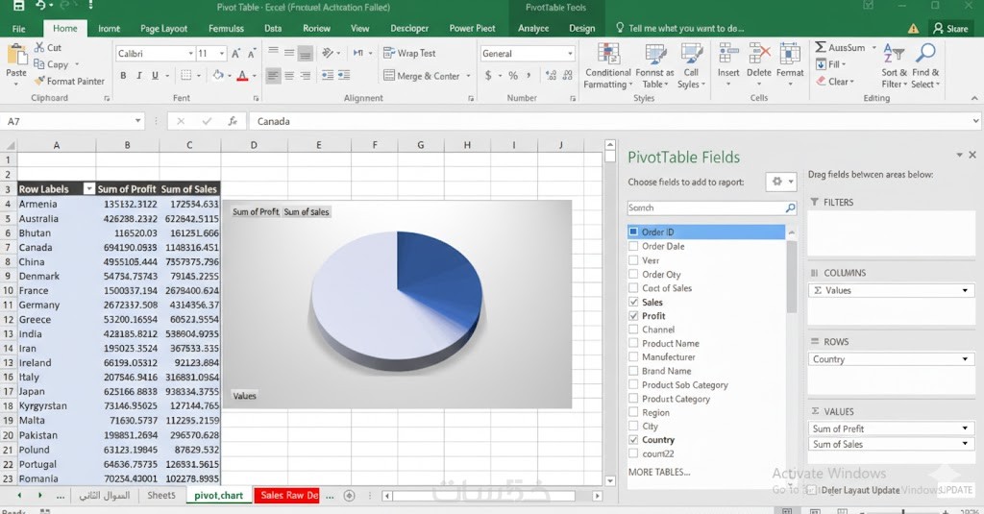Click the Format Painter brush icon
Viewport: 984px width, 514px height.
tap(39, 81)
